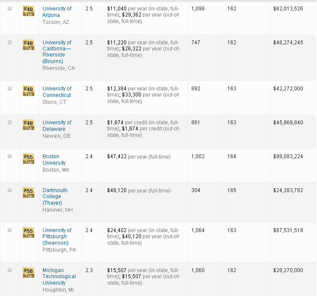Viewport: 317px width, 296px height.
Task: Open University of California—Riverside (Bourns) link
Action: click(x=57, y=52)
